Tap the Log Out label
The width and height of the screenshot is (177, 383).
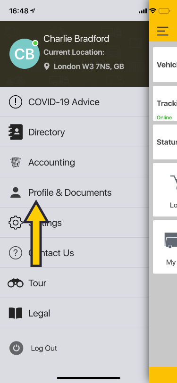click(44, 348)
